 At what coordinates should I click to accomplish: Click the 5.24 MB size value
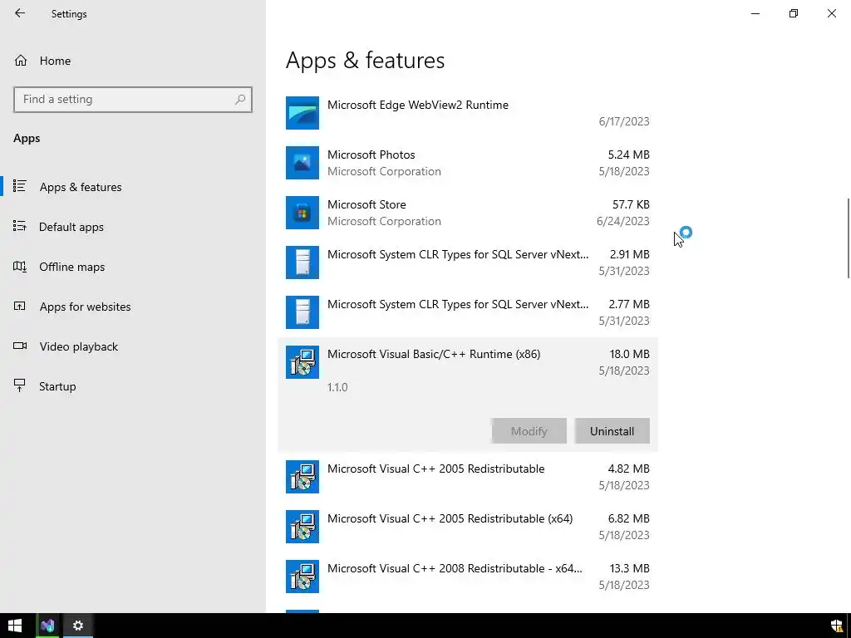[x=628, y=155]
